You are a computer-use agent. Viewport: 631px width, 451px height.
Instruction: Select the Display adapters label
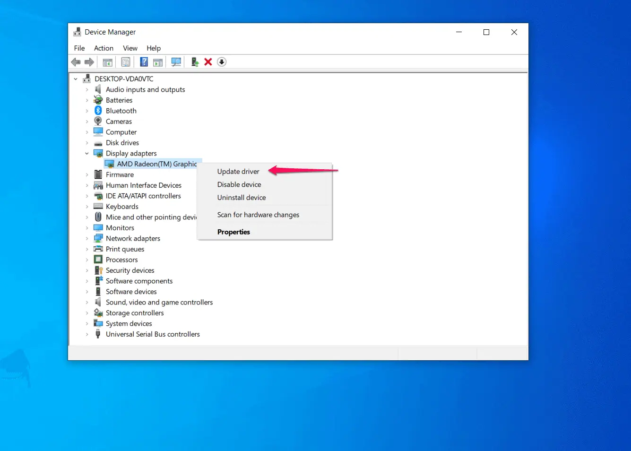pyautogui.click(x=131, y=153)
